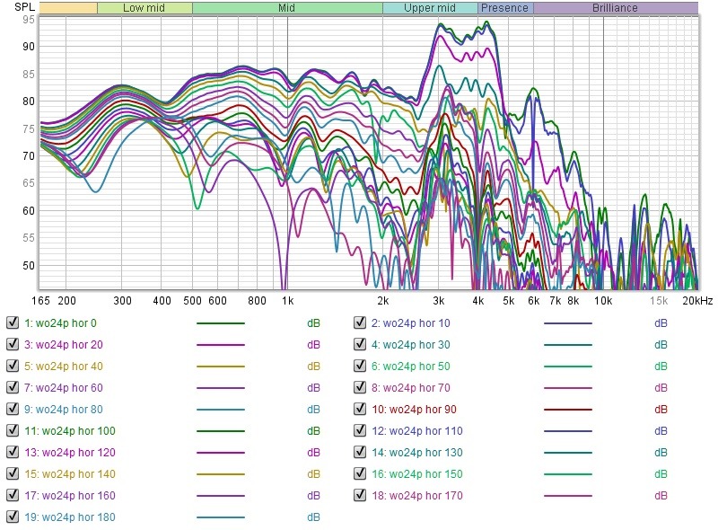Click the trace label '11: wo24p hor 100'

[x=70, y=431]
